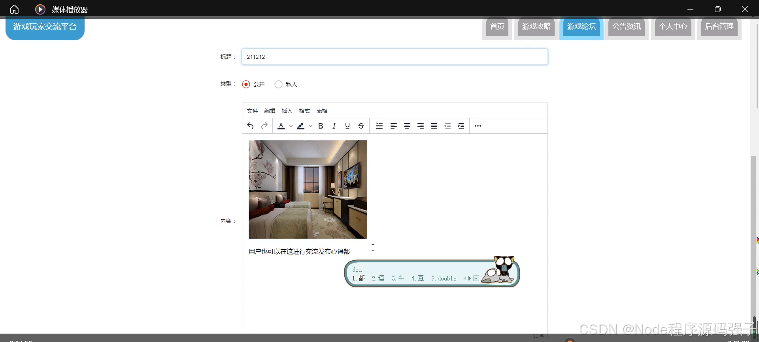Select the hotel room image in editor
759x342 pixels.
coord(308,189)
